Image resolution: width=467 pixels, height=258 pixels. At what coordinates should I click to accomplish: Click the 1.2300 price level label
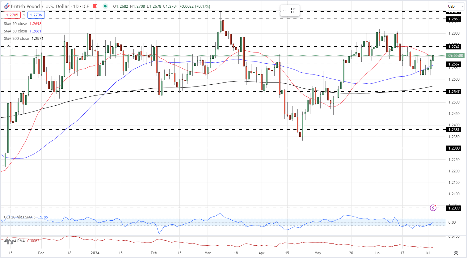point(454,148)
